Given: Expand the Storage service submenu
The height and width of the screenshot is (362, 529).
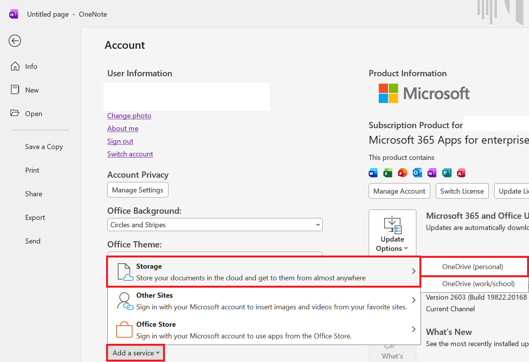Looking at the screenshot, I should (264, 272).
